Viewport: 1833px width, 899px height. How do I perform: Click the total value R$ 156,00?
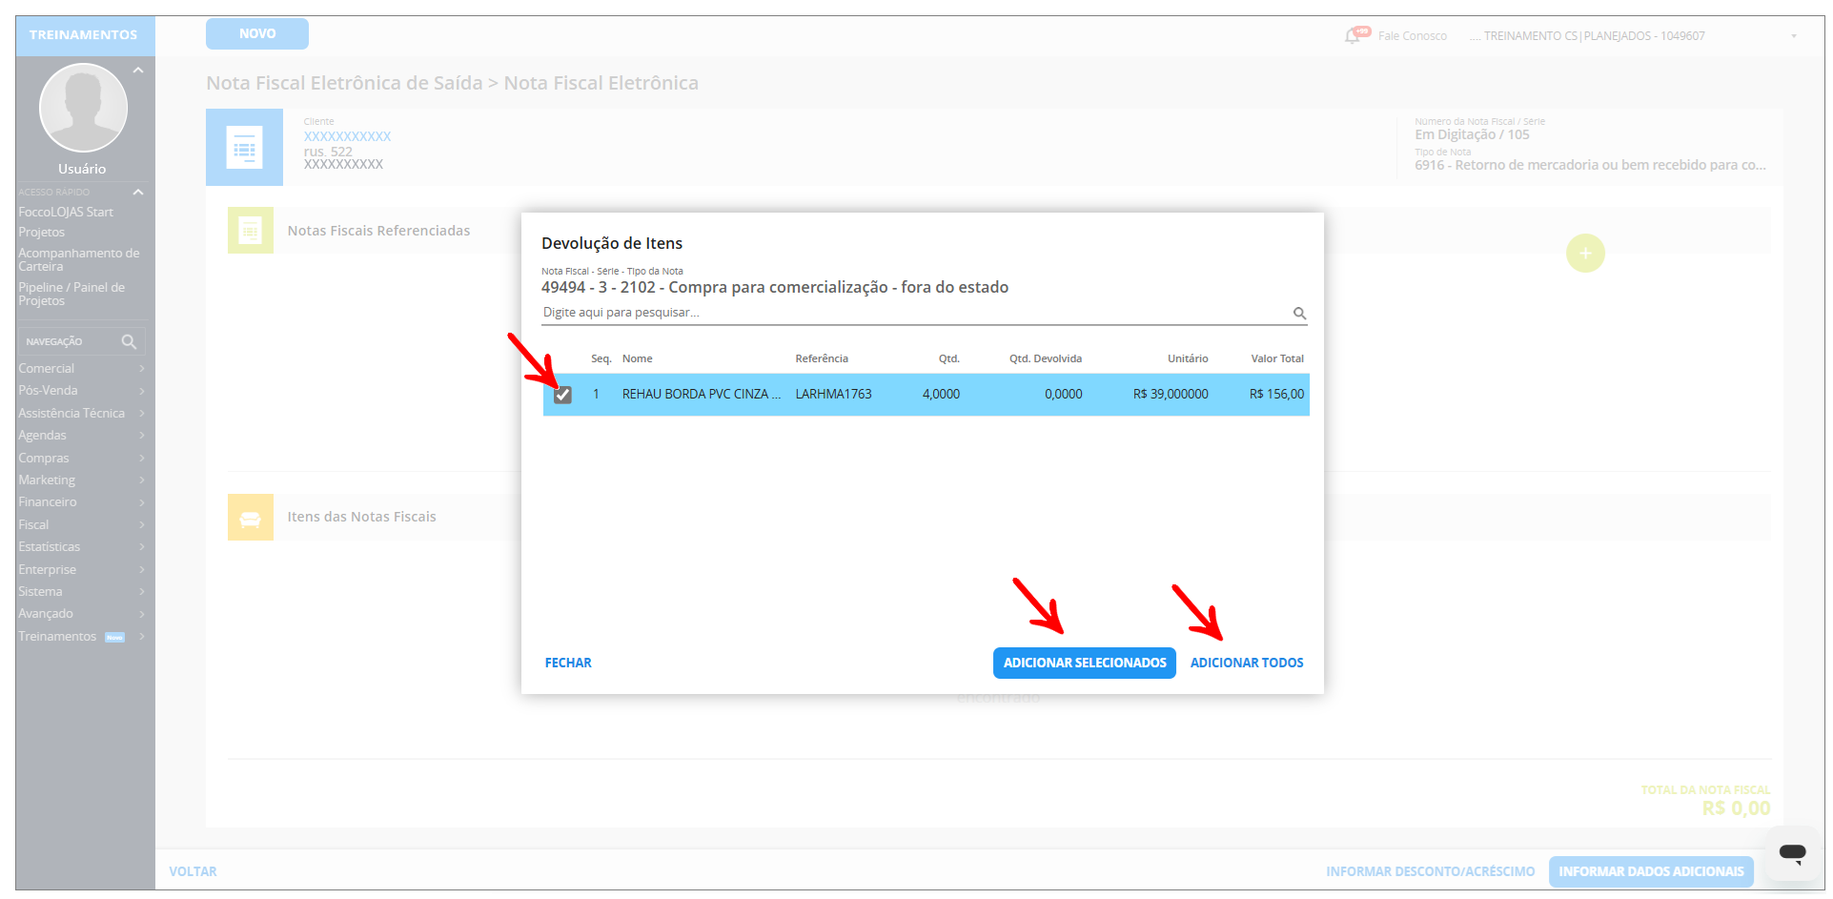click(1276, 395)
